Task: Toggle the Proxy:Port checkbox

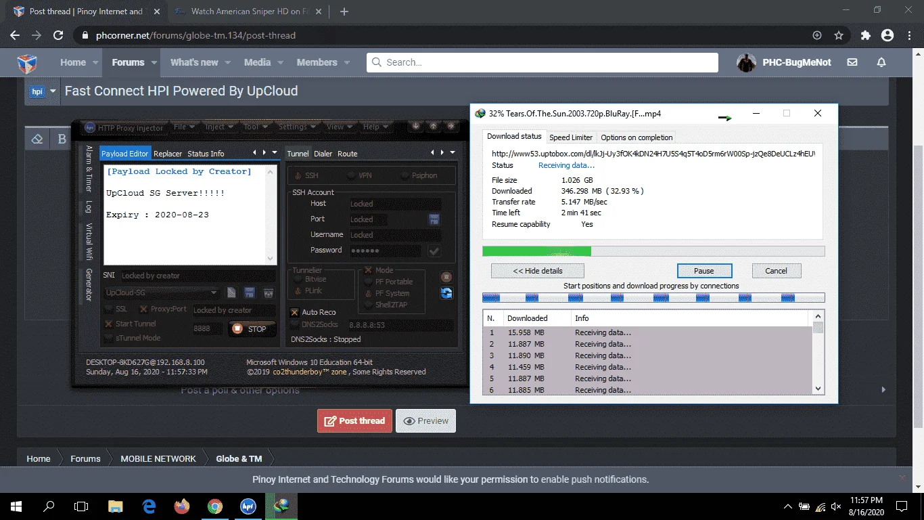Action: point(143,309)
